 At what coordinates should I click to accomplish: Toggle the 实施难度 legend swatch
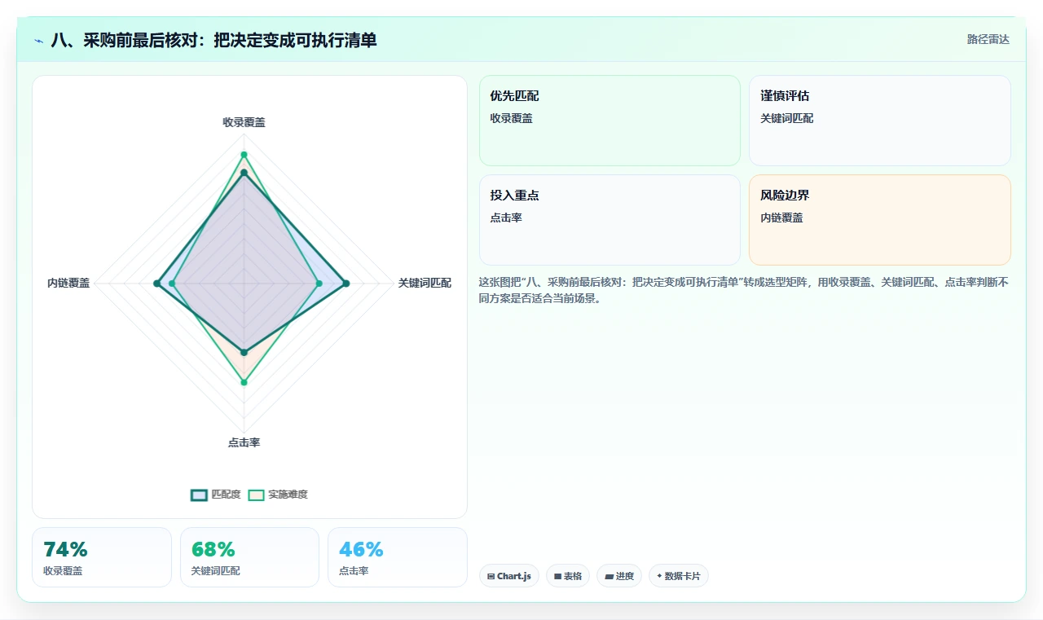click(x=257, y=495)
